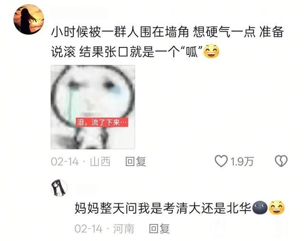Viewport: 304px width, 241px height.
Task: Select the reply text 妈妈整天问我是考清大还是北华
Action: [163, 208]
